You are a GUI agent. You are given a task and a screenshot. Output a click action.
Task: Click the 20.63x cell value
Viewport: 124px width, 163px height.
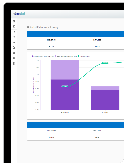52,137
